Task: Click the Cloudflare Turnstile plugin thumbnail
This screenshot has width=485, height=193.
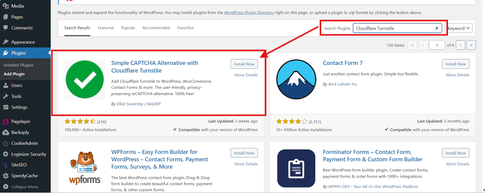Action: pyautogui.click(x=85, y=79)
